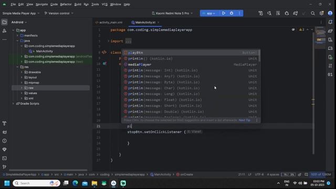The height and width of the screenshot is (189, 336).
Task: Open the Gradle tool window icon
Action: pos(330,31)
